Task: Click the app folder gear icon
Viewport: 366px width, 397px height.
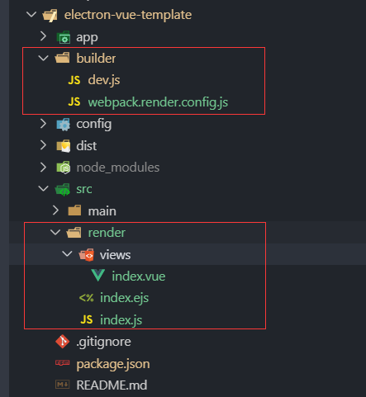Action: pos(64,37)
